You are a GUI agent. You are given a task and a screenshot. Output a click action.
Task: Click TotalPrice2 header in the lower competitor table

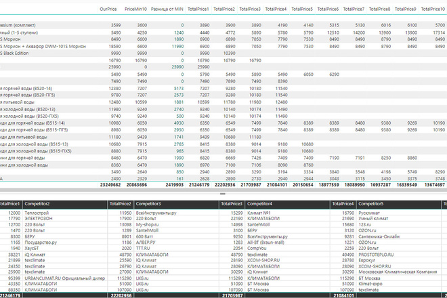[121, 204]
